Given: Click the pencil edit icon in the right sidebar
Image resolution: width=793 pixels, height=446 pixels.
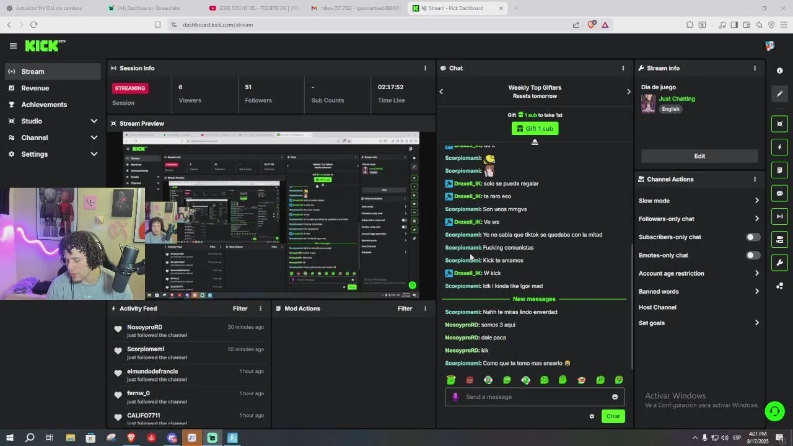Looking at the screenshot, I should (x=779, y=94).
